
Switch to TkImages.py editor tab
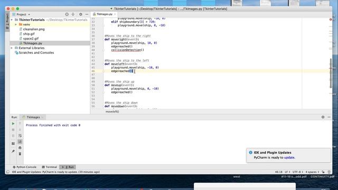pos(105,14)
